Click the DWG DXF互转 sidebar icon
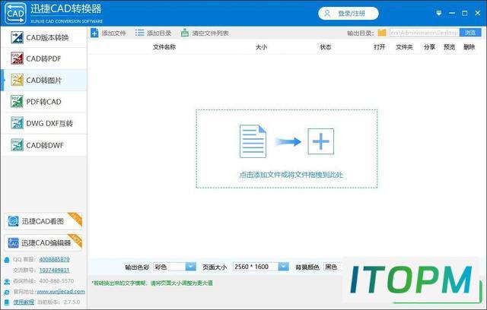This screenshot has height=310, width=487. click(x=17, y=123)
